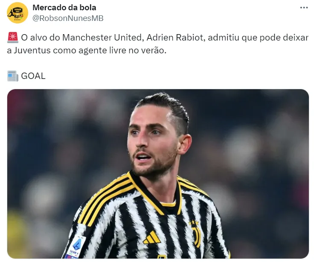Screen dimensions: 314x262
Task: Click the red siren emoji
Action: pos(13,38)
